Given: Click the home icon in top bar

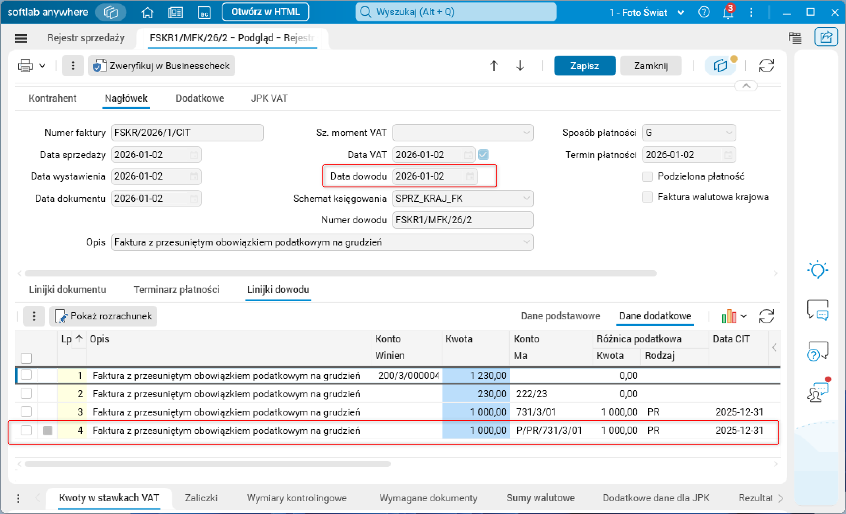Looking at the screenshot, I should pyautogui.click(x=147, y=12).
